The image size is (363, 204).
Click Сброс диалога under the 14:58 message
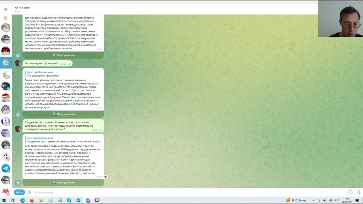(x=63, y=182)
